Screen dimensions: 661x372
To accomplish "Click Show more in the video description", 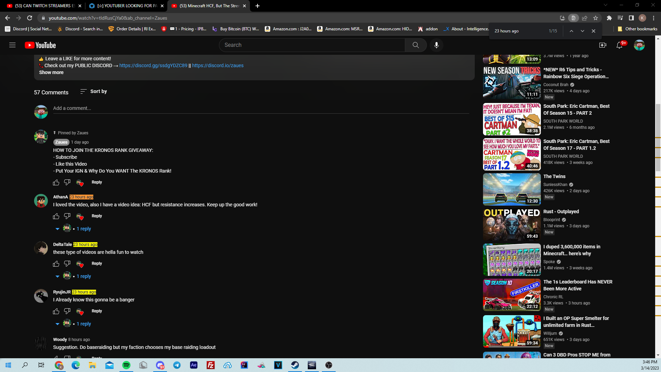I will (x=51, y=72).
